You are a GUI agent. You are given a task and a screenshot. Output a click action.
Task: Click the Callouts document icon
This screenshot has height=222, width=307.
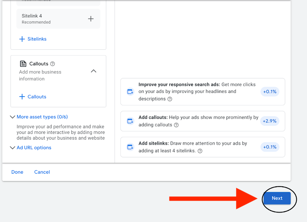[x=23, y=64]
